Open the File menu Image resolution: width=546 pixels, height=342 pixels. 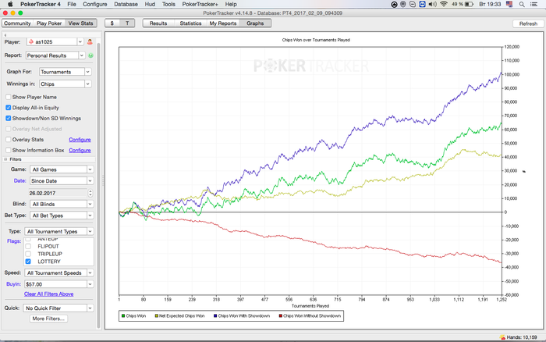(x=72, y=4)
